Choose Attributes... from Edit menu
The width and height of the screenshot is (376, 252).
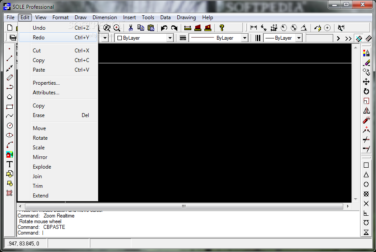[58, 93]
